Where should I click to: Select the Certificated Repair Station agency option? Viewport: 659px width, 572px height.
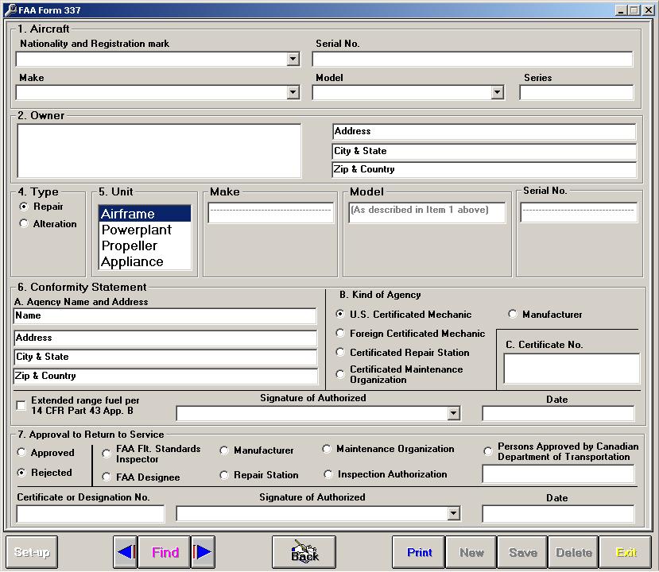tap(340, 353)
